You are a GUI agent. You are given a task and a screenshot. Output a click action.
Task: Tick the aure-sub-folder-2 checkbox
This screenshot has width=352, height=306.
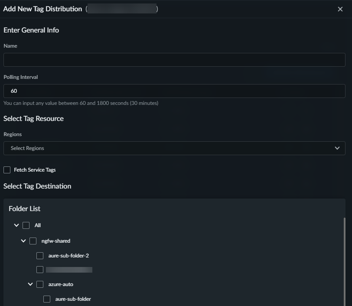(x=40, y=256)
